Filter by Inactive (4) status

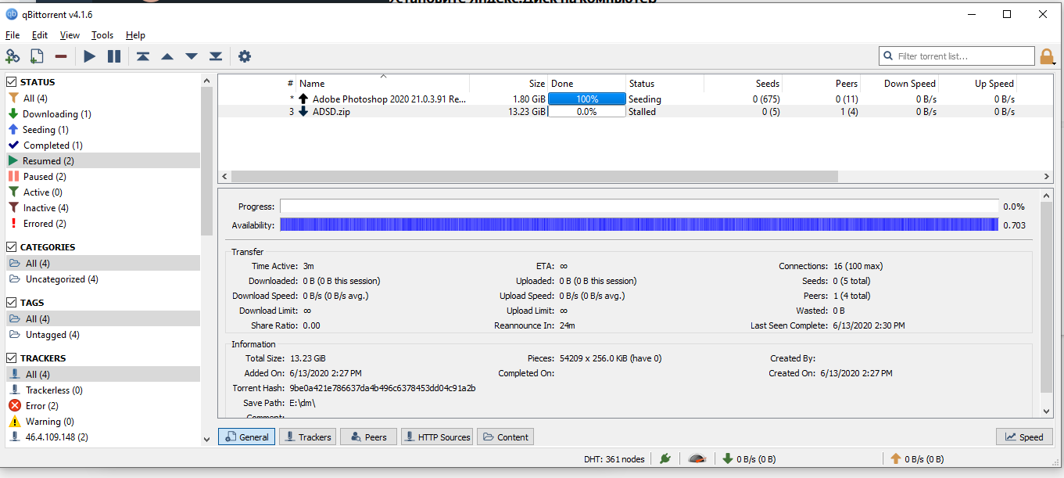pyautogui.click(x=102, y=207)
